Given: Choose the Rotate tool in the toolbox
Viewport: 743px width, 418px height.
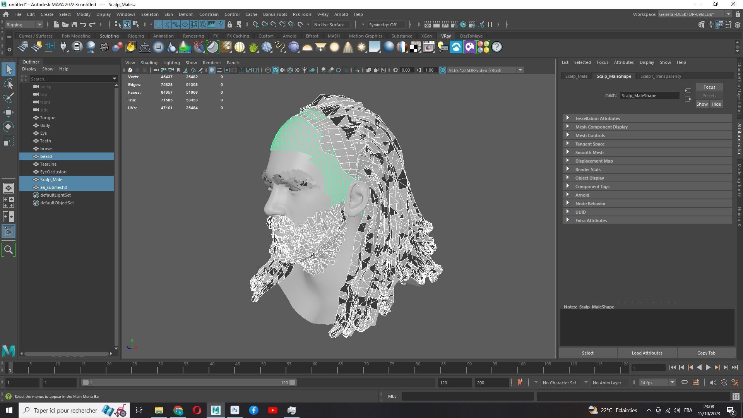Looking at the screenshot, I should tap(9, 127).
